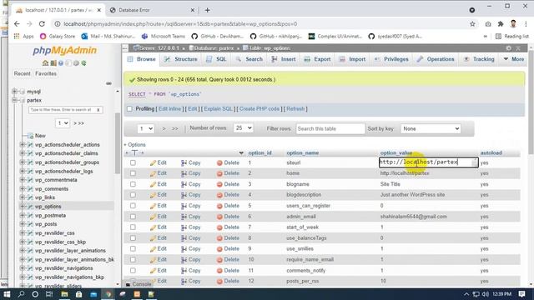Click Delete icon for admin_email row
Screen dimensions: 534x300
click(219, 217)
